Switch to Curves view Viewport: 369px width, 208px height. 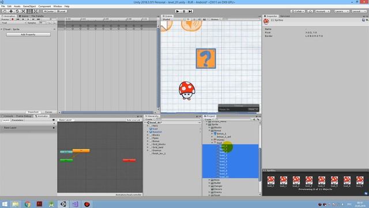(x=48, y=112)
